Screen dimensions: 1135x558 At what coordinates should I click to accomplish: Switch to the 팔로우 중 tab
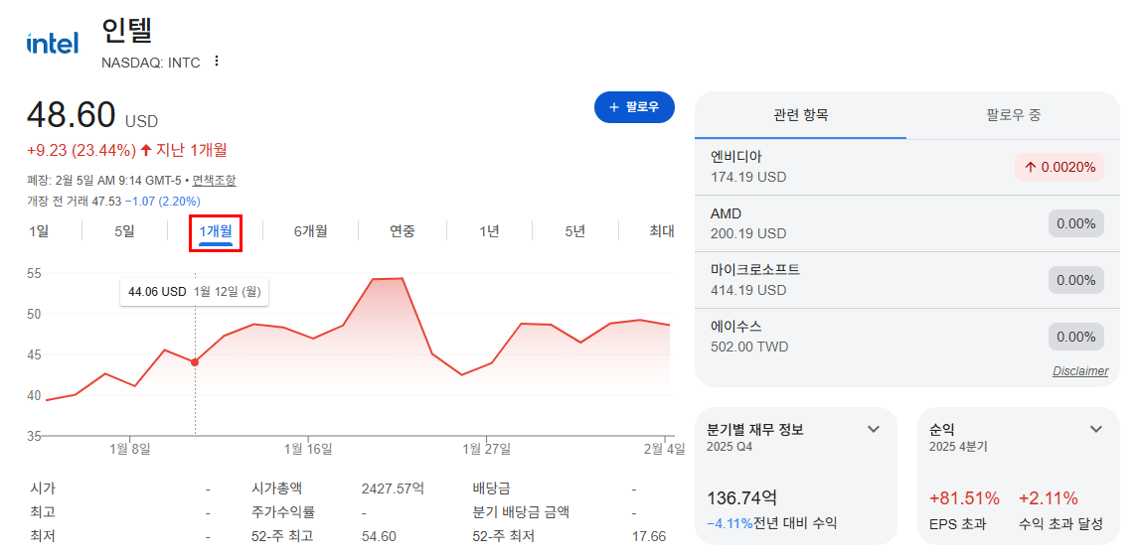[x=1014, y=115]
